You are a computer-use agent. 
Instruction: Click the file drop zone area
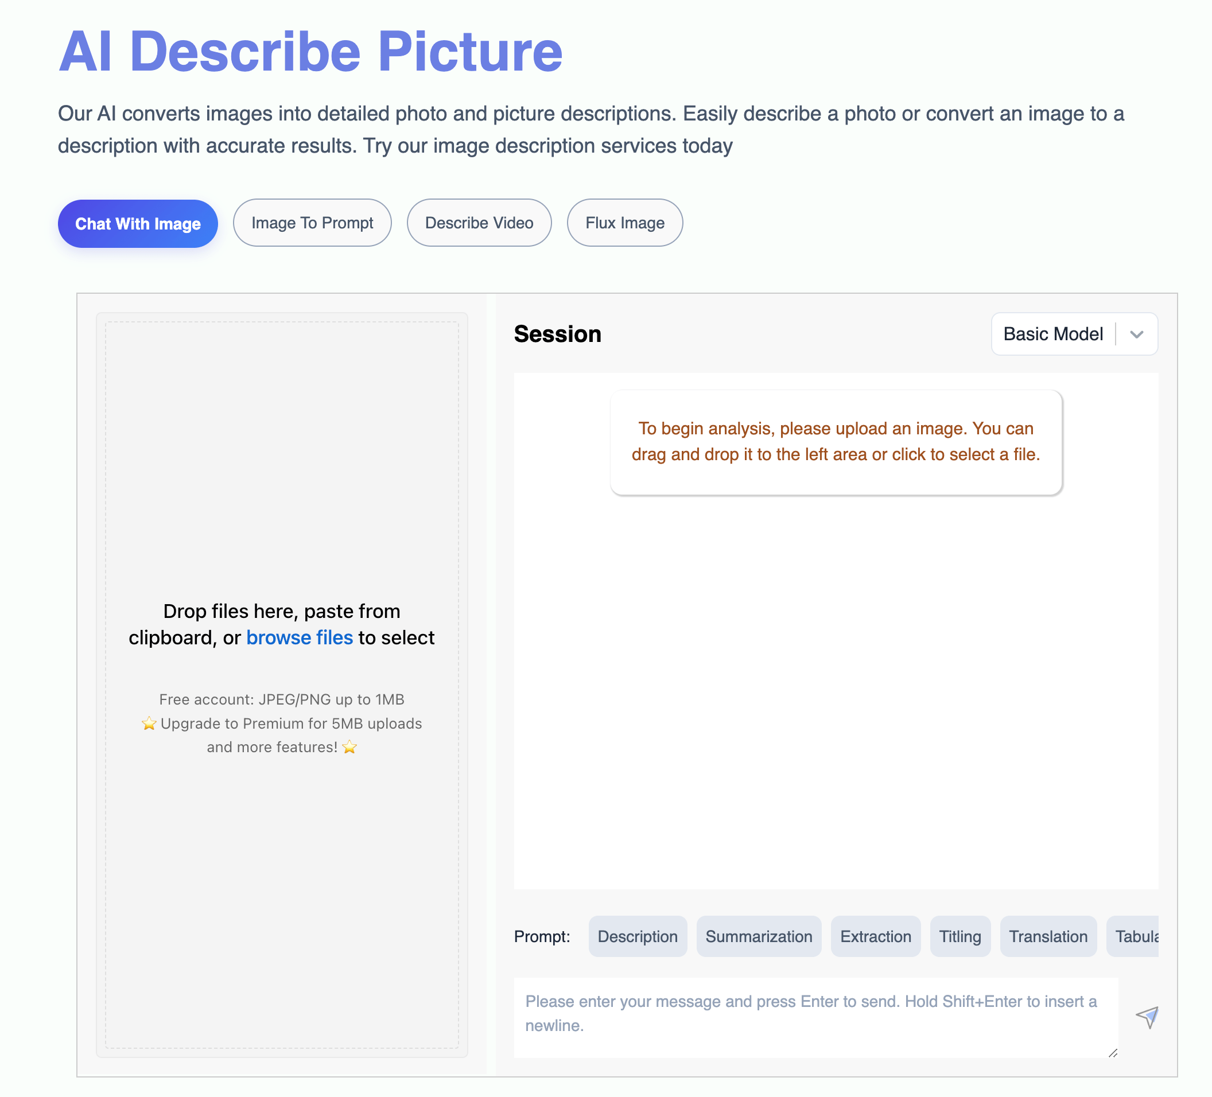click(x=282, y=684)
